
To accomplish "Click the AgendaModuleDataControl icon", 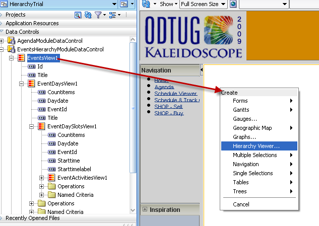I will 11,41.
